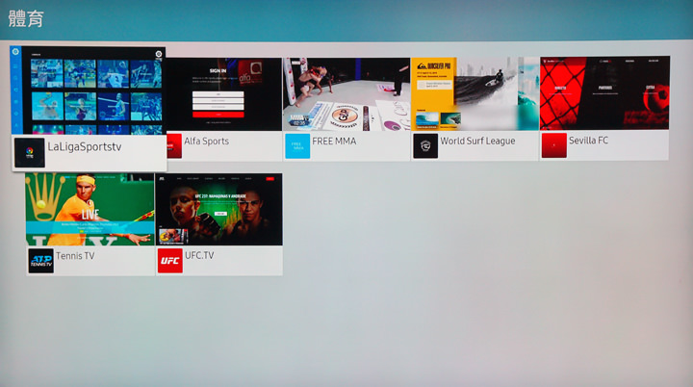Select the UFC.TV preview thumbnail
Viewport: 693px width, 387px height.
click(218, 209)
